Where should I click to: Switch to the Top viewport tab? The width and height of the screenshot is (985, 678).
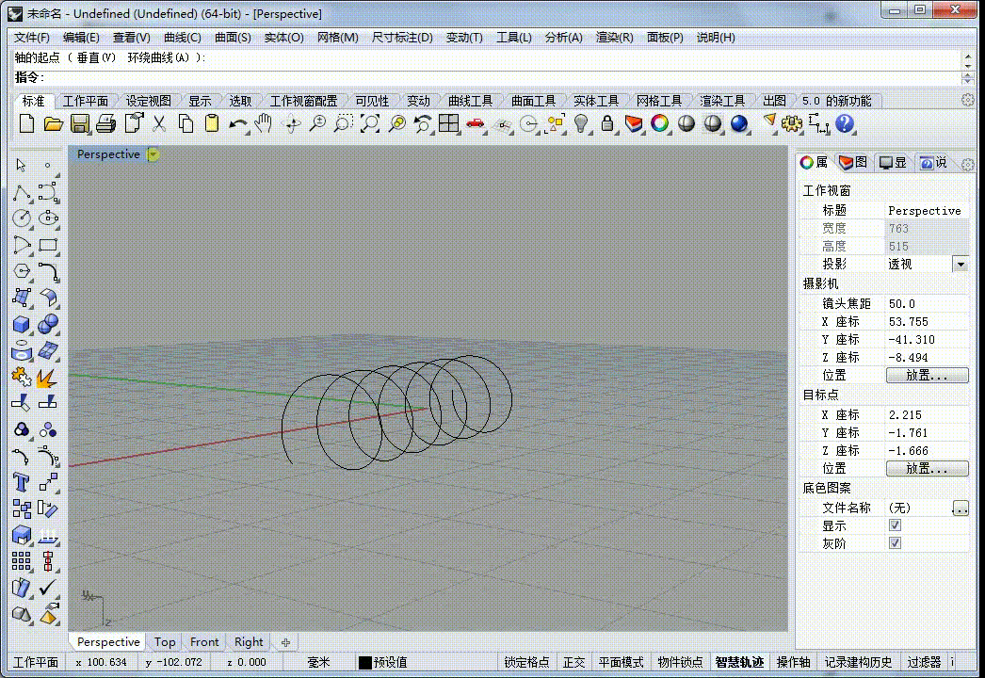pos(165,641)
